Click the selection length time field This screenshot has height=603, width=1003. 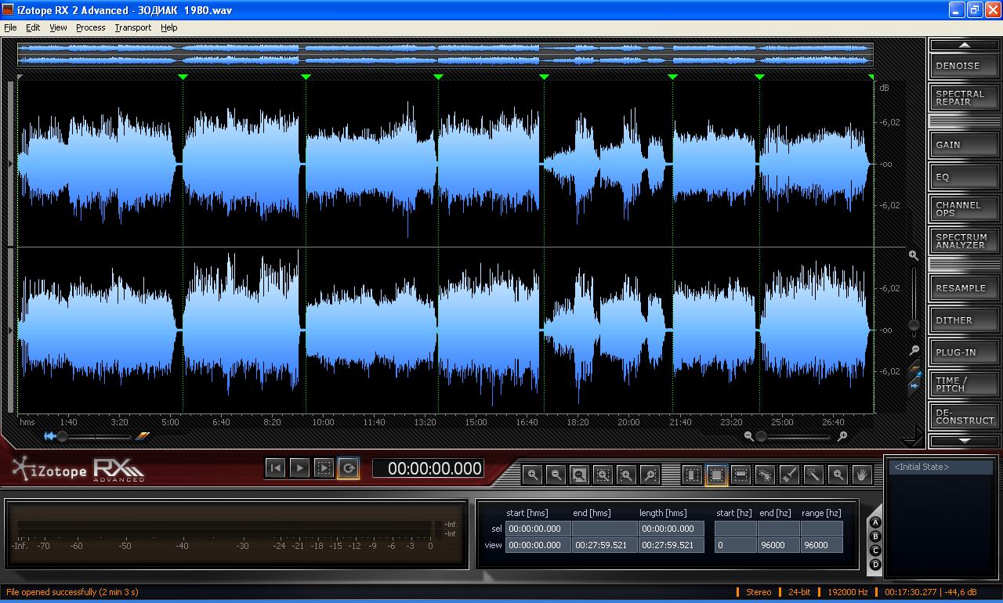pos(671,529)
